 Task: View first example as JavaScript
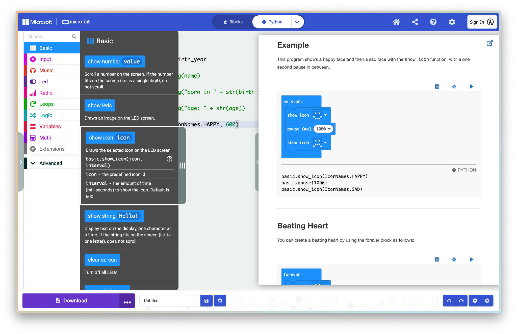[437, 86]
